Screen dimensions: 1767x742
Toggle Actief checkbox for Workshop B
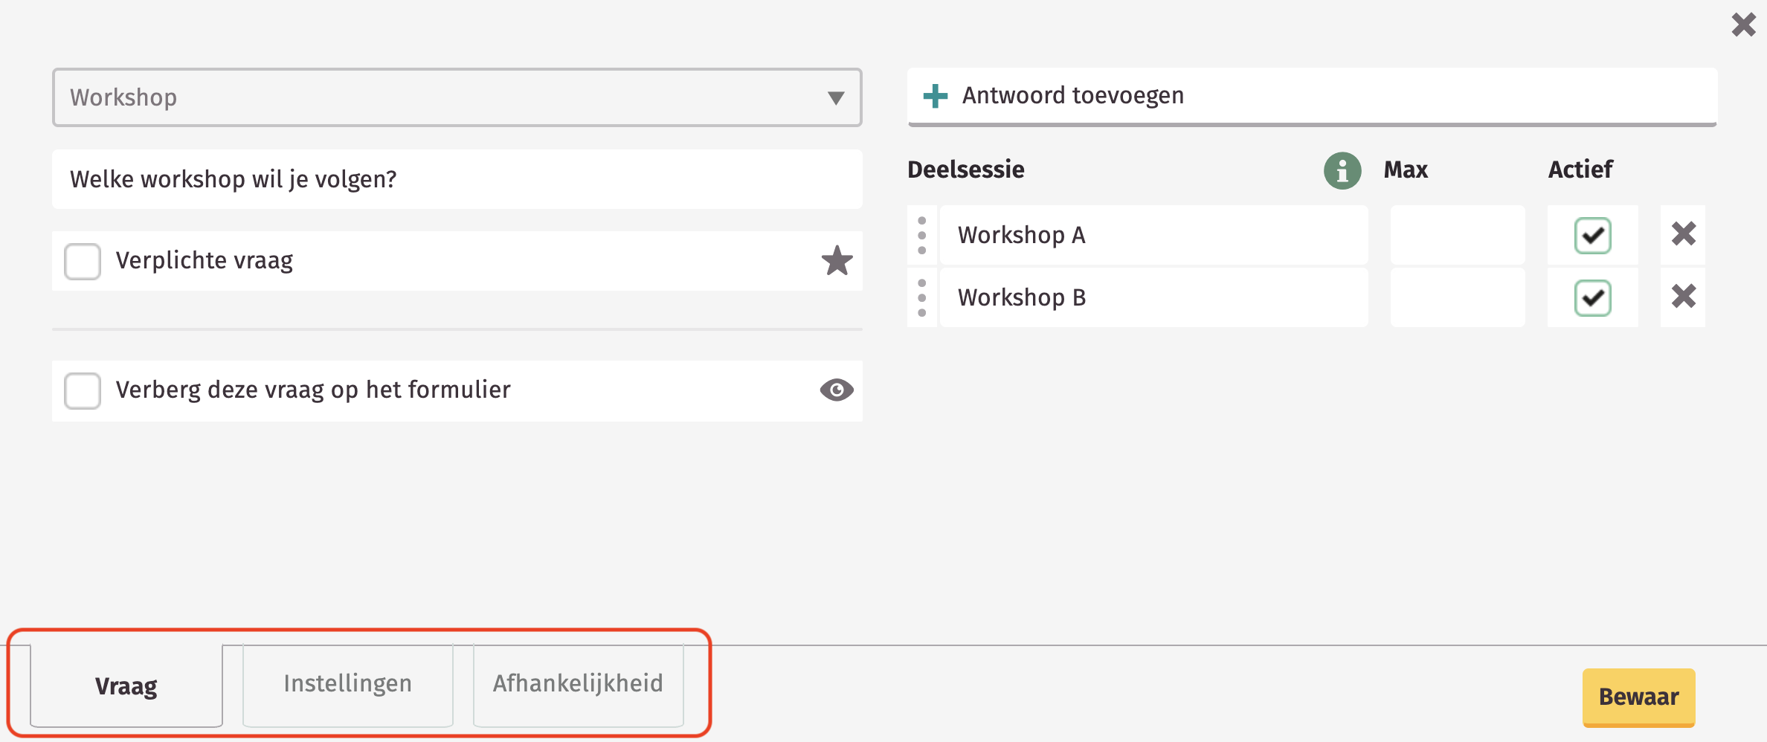click(x=1592, y=298)
